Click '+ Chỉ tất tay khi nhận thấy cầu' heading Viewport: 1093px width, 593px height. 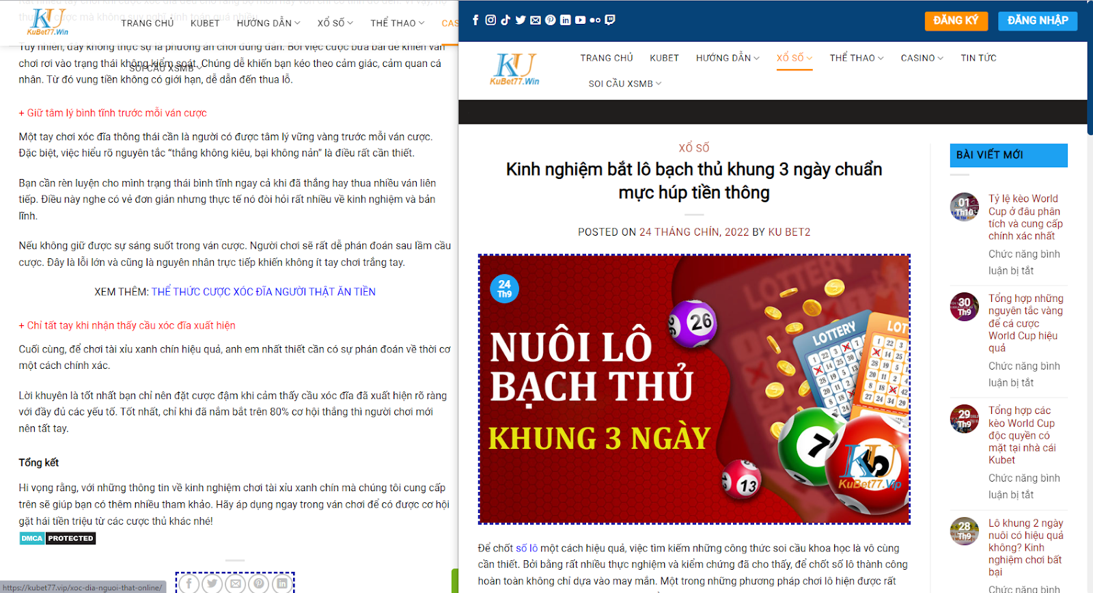tap(127, 325)
